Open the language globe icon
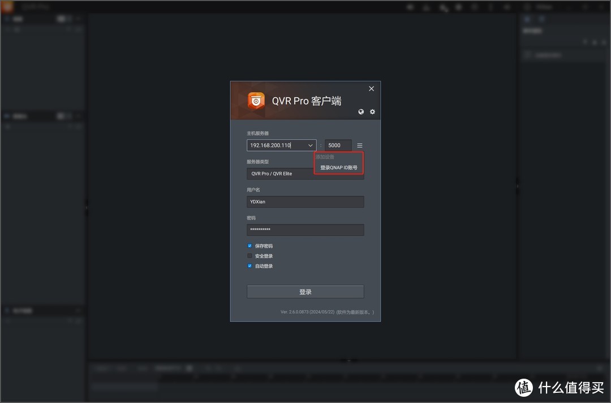Viewport: 611px width, 403px height. click(361, 112)
